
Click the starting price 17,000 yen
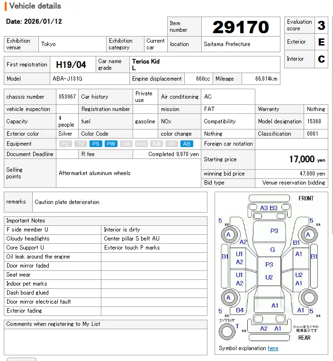point(307,159)
